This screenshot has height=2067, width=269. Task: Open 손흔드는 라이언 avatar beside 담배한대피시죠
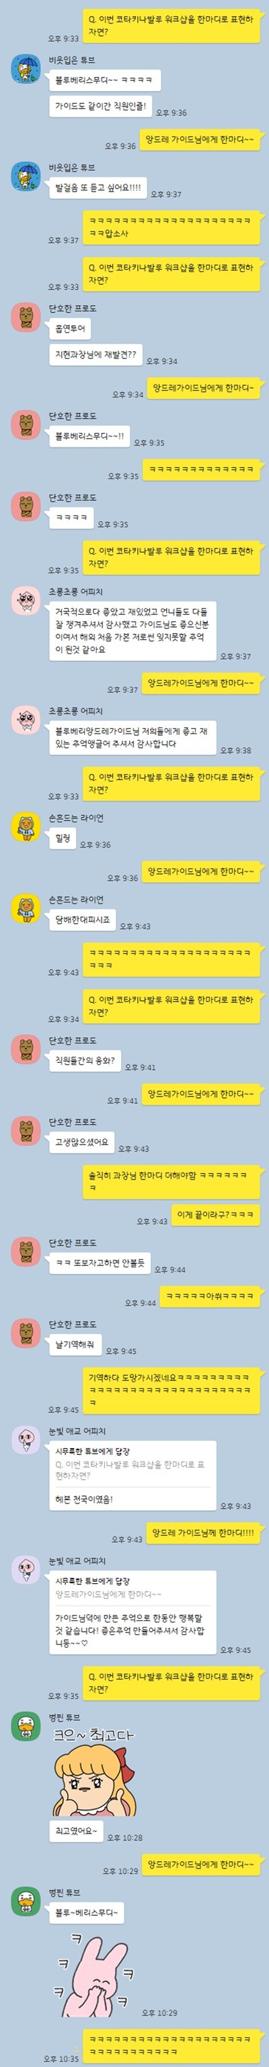(x=26, y=908)
